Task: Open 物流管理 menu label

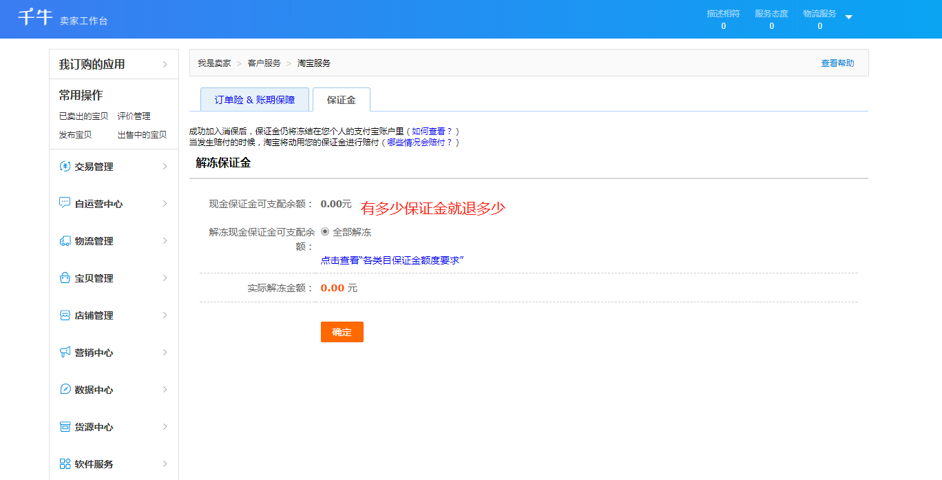Action: pyautogui.click(x=94, y=241)
